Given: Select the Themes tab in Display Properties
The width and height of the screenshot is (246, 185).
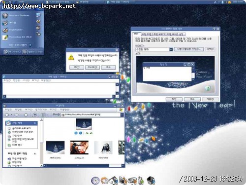Looking at the screenshot, I should (x=136, y=34).
